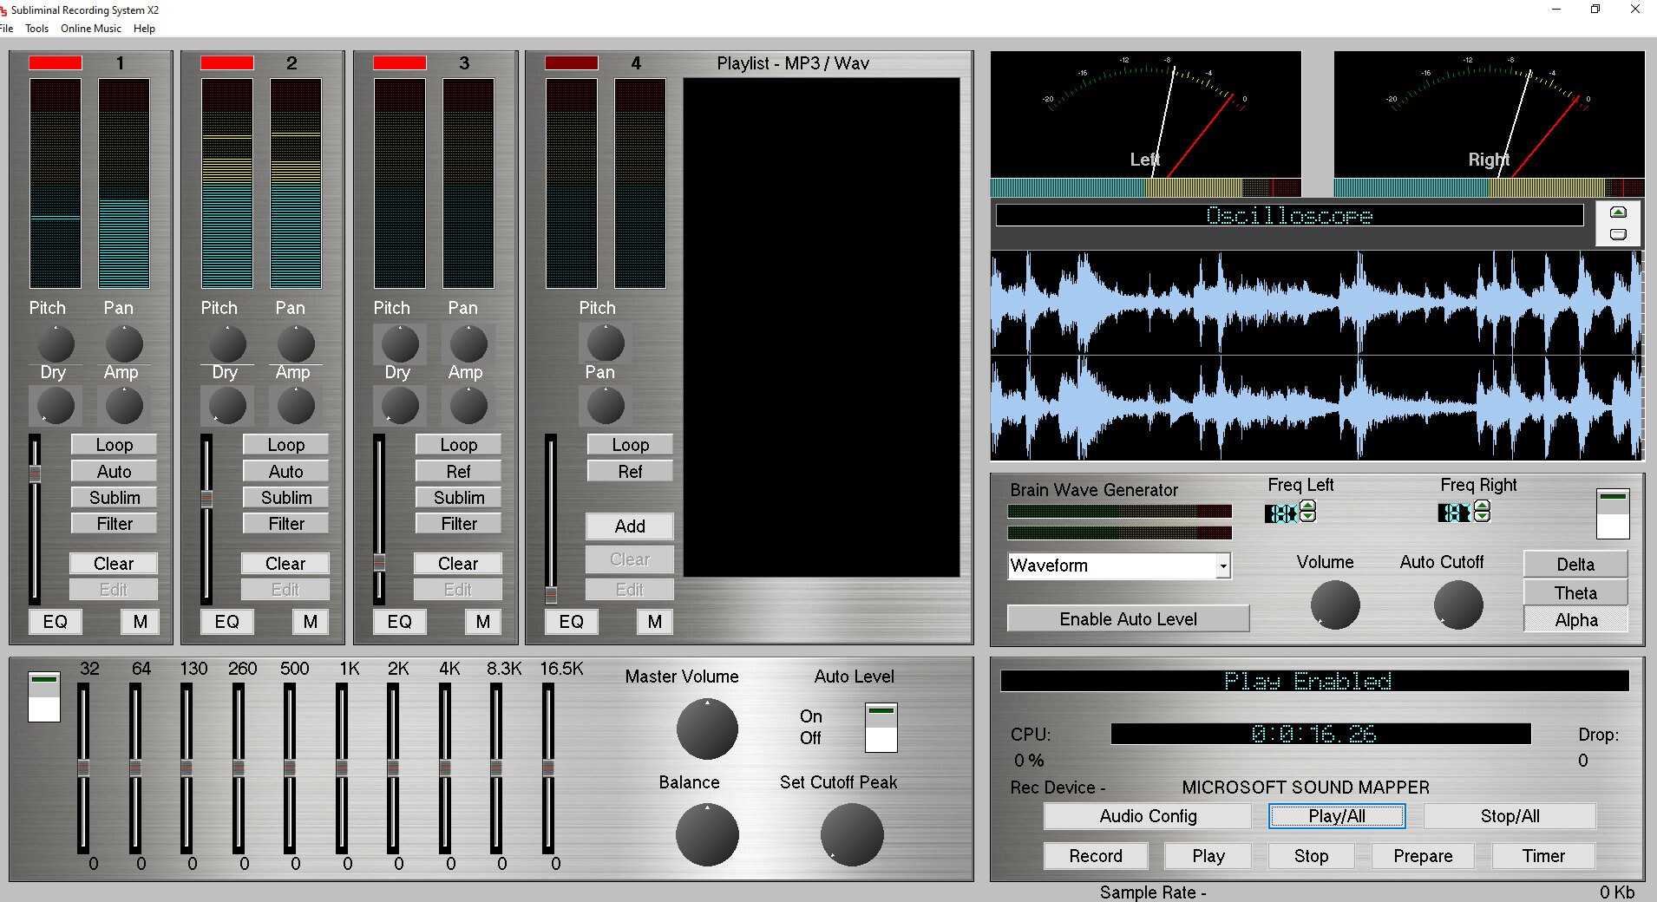Click the channel 1 Pan knob
The width and height of the screenshot is (1657, 902).
124,344
